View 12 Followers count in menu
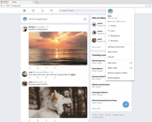The width and height of the screenshot is (152, 122). click(122, 22)
